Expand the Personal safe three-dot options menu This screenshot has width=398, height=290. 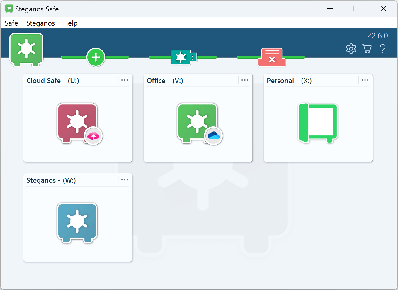365,80
